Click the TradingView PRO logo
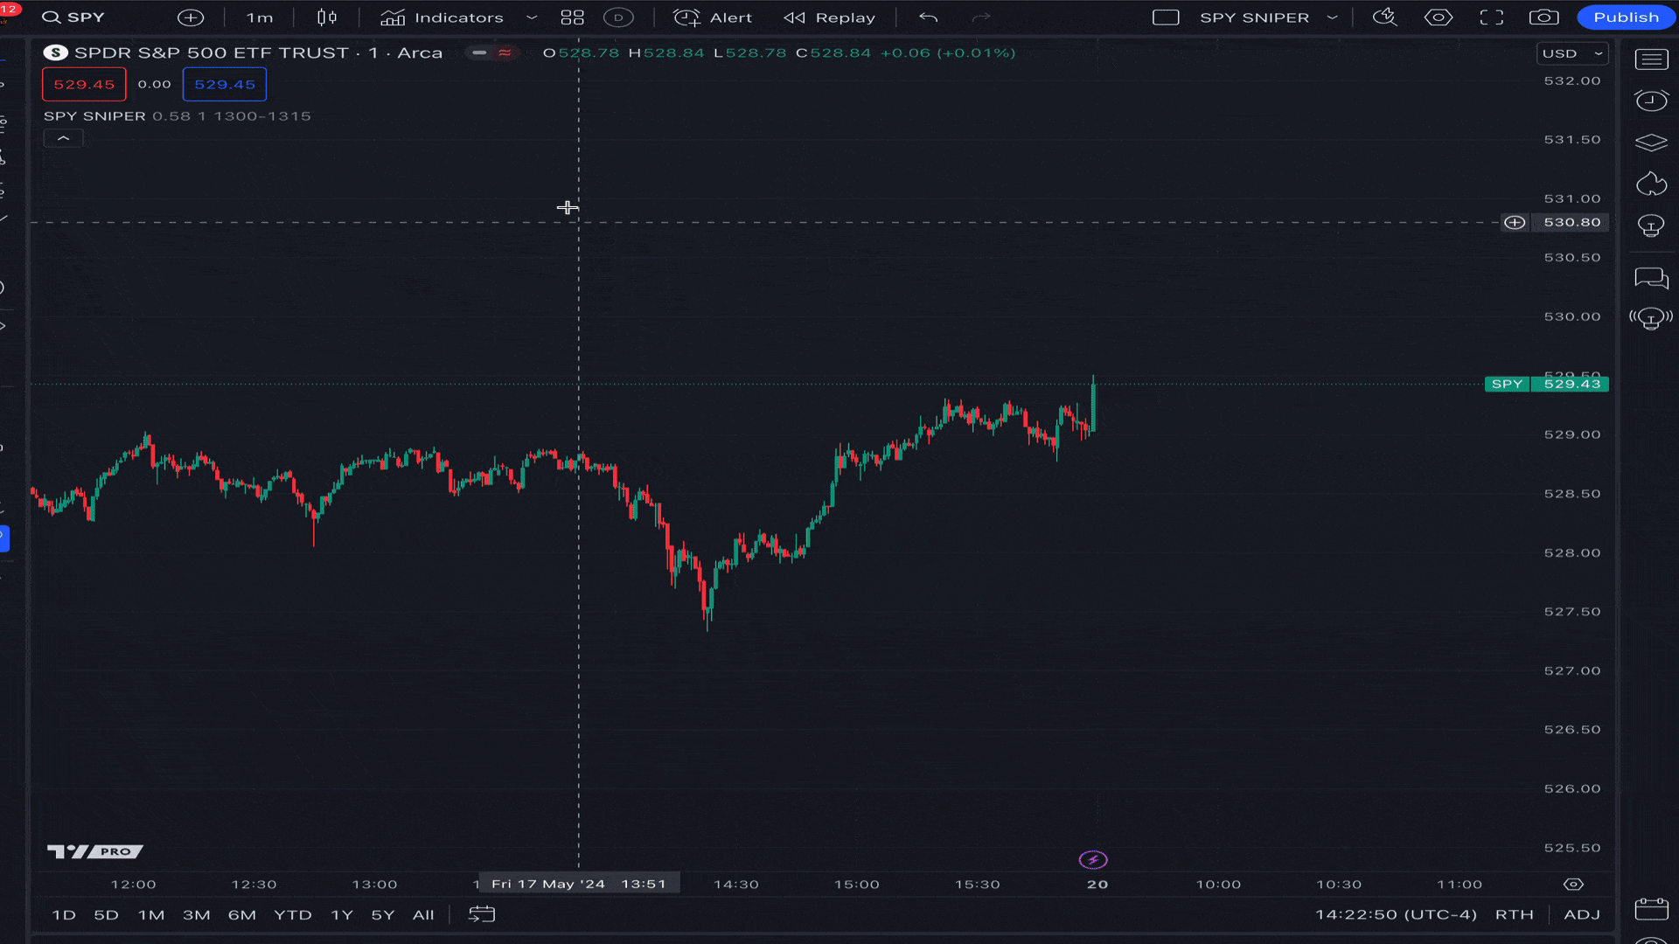Screen dimensions: 1679x944 pos(94,851)
